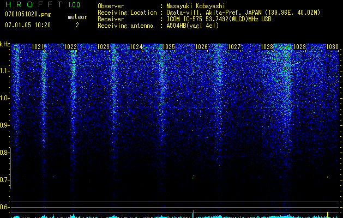Click the 0.8 frequency axis label
The height and width of the screenshot is (218, 343).
(x=4, y=153)
